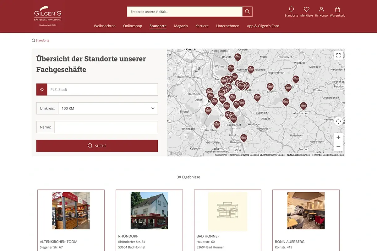Click the search magnifier icon
Viewport: 377px width, 251px height.
(247, 11)
